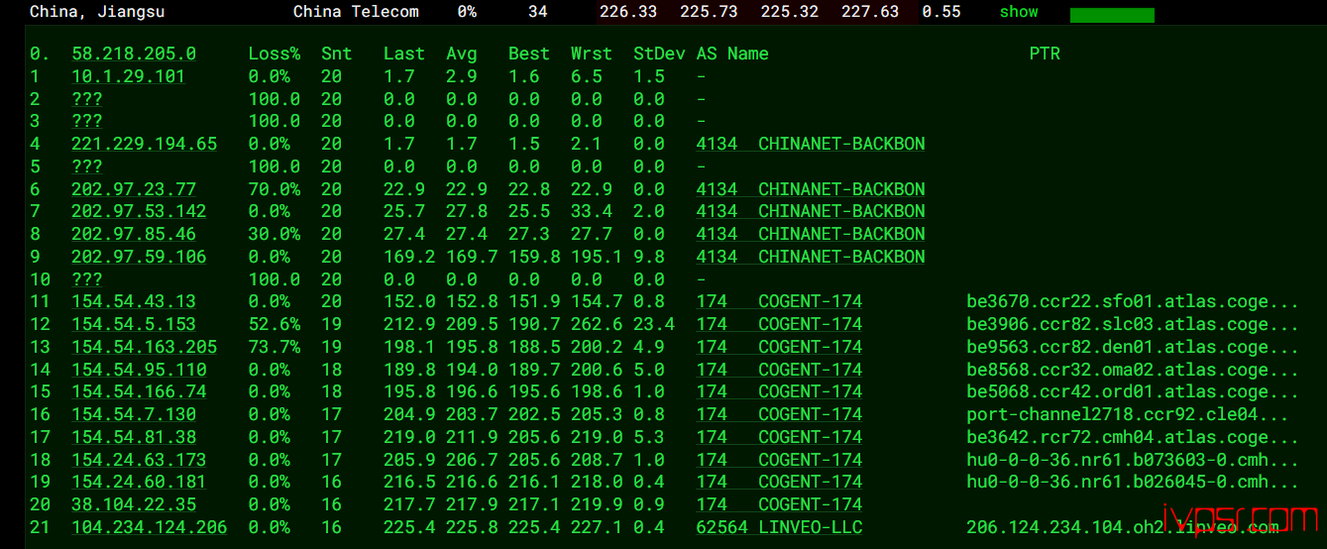Select PTR be5068.ccr42.ord01.atlas.coge...
Image resolution: width=1327 pixels, height=549 pixels.
pos(1133,391)
